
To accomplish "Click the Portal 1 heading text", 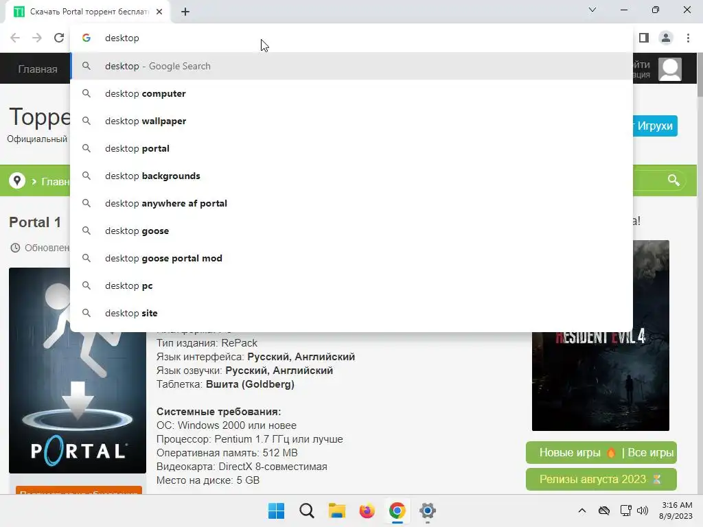I will (x=35, y=222).
